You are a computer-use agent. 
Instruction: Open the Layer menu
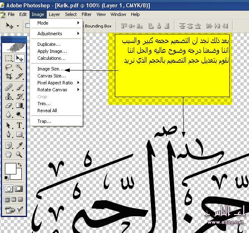click(x=54, y=14)
